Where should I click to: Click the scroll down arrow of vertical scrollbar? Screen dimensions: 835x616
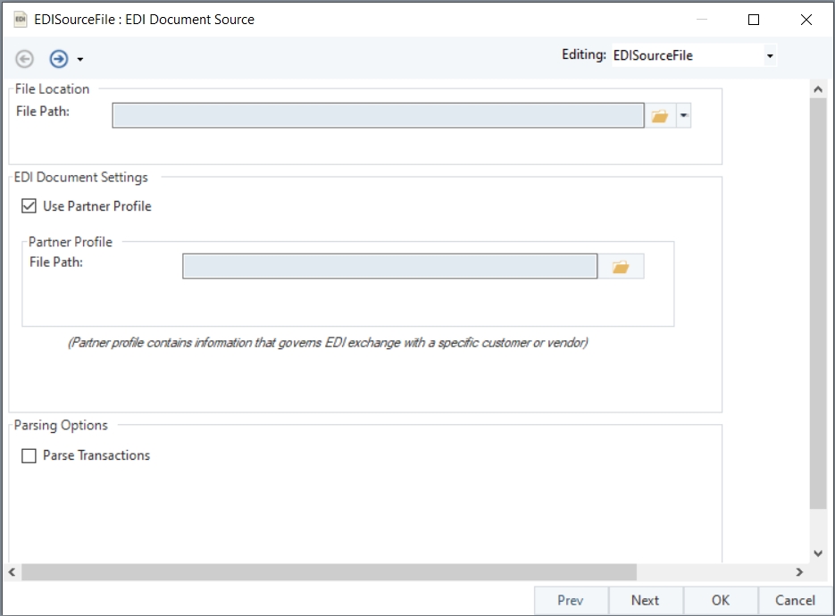pos(818,554)
